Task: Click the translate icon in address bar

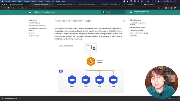Action: [159, 8]
